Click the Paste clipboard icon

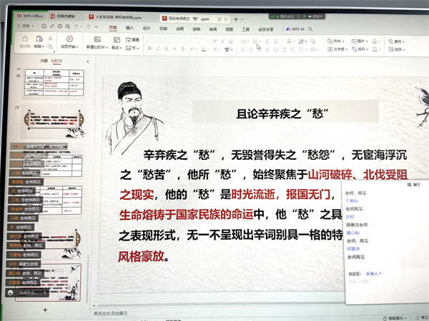(x=39, y=39)
